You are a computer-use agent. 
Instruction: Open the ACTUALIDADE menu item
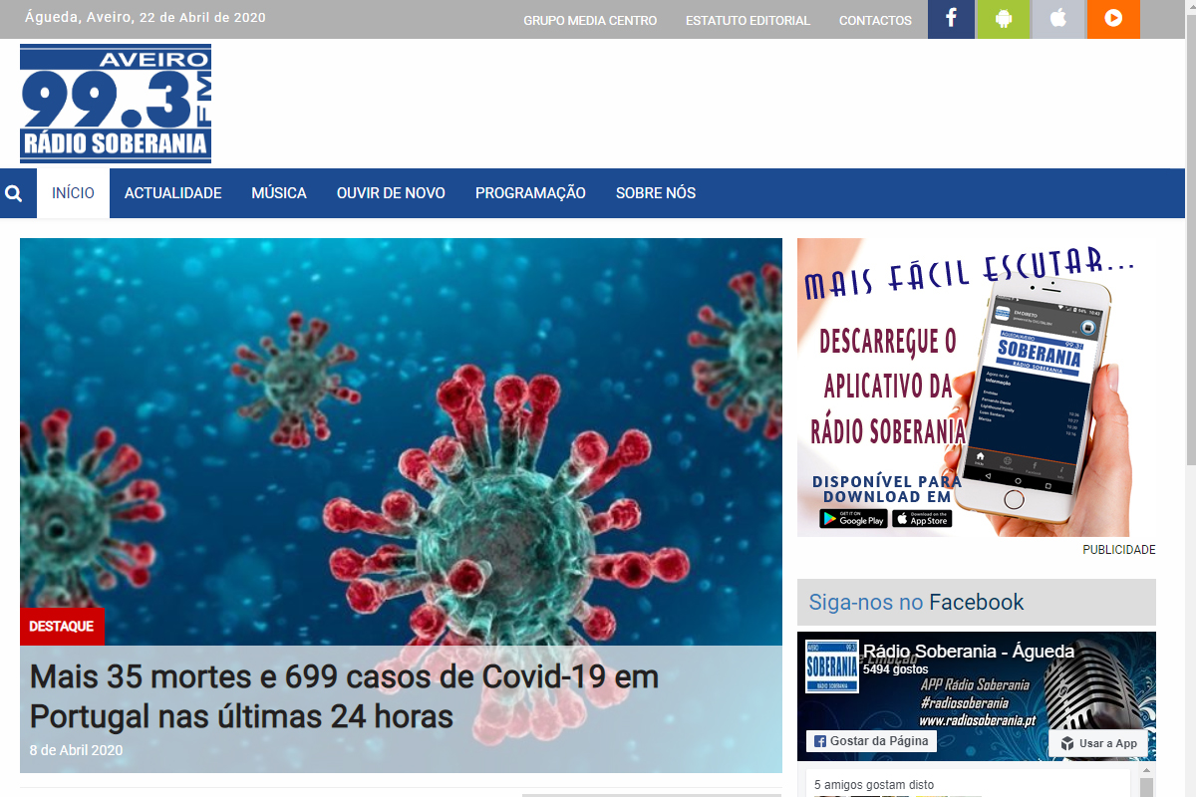coord(172,193)
